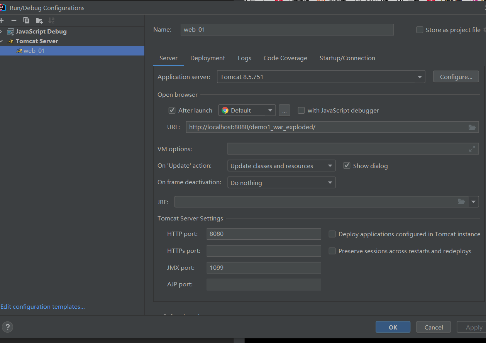Click the HTTP port field
486x343 pixels.
click(x=264, y=234)
